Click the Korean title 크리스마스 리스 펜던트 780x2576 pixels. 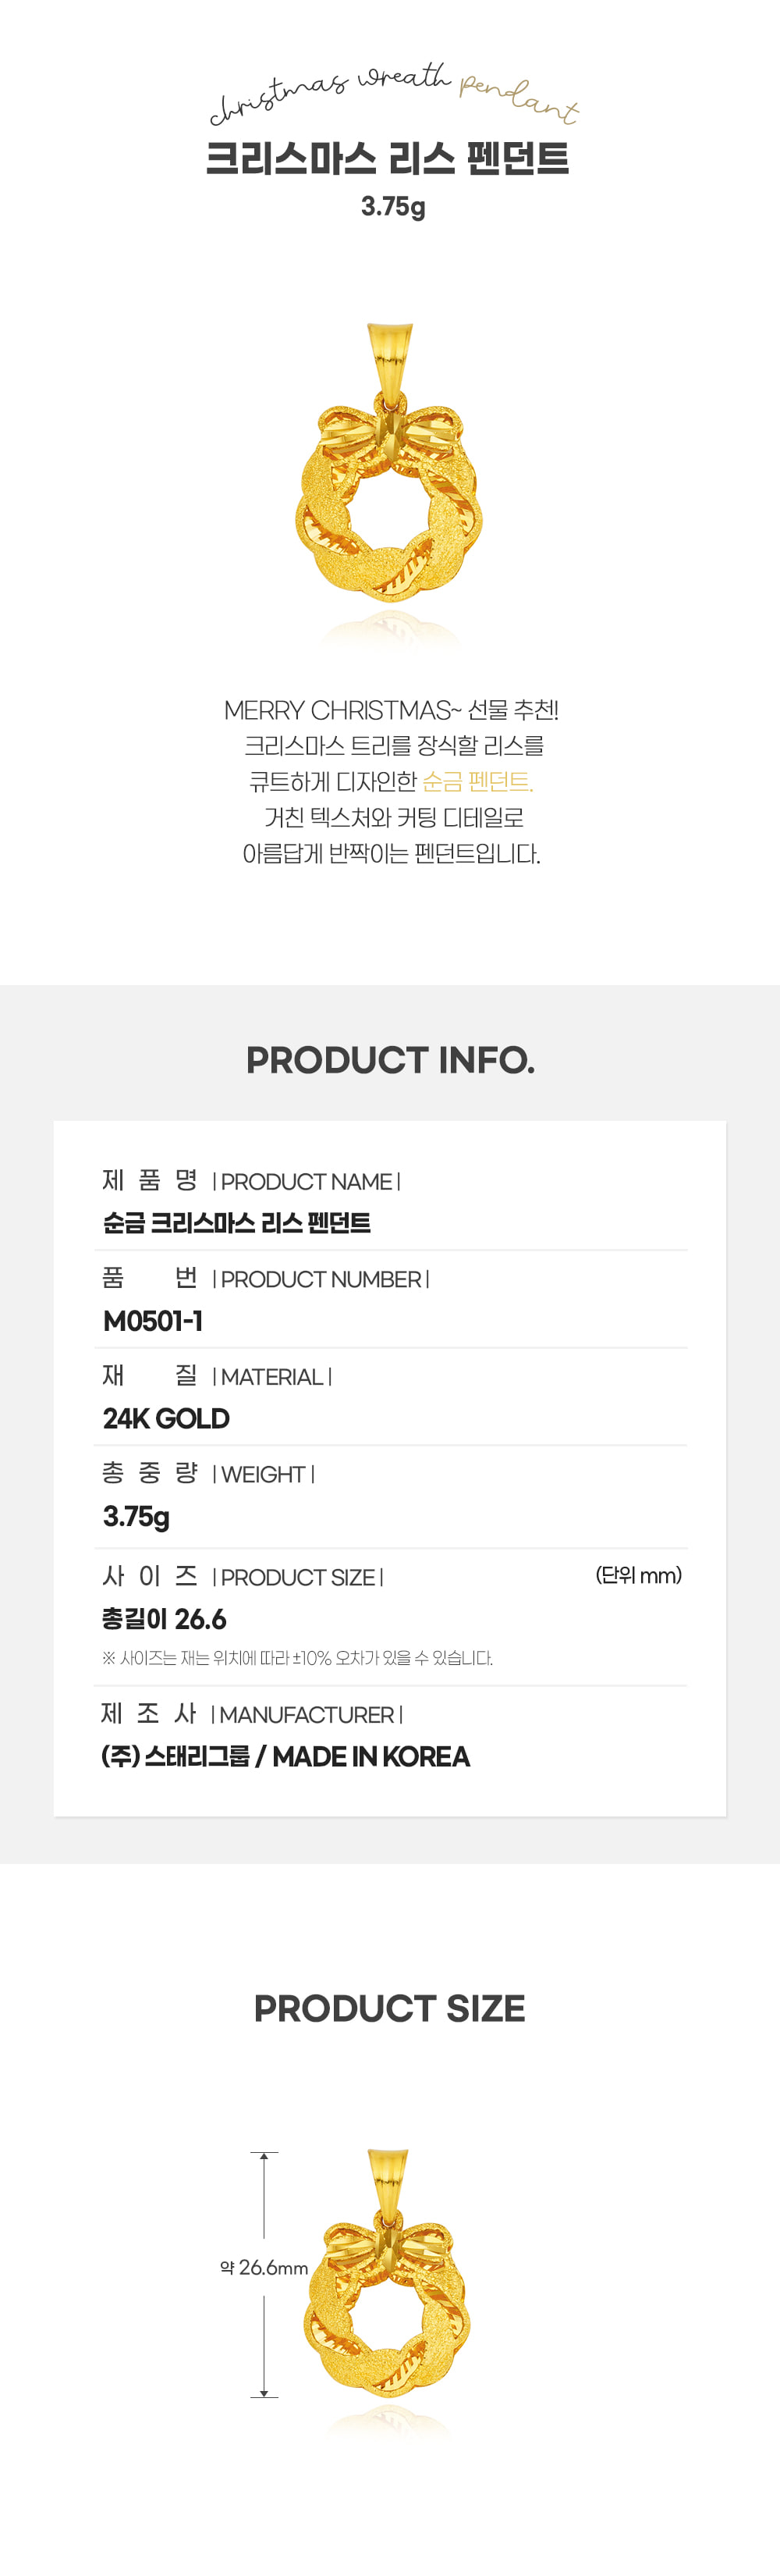pyautogui.click(x=388, y=159)
